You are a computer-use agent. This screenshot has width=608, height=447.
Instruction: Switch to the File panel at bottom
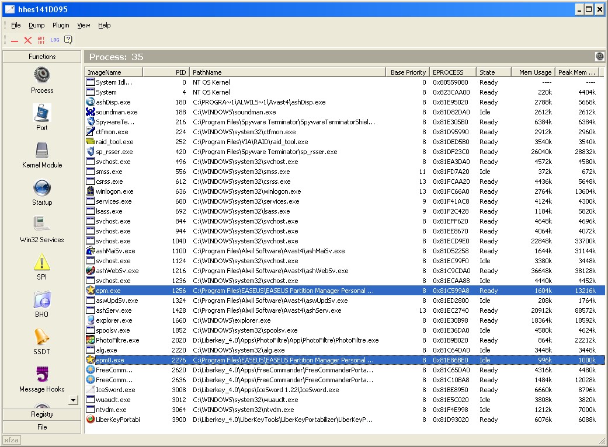pyautogui.click(x=42, y=427)
